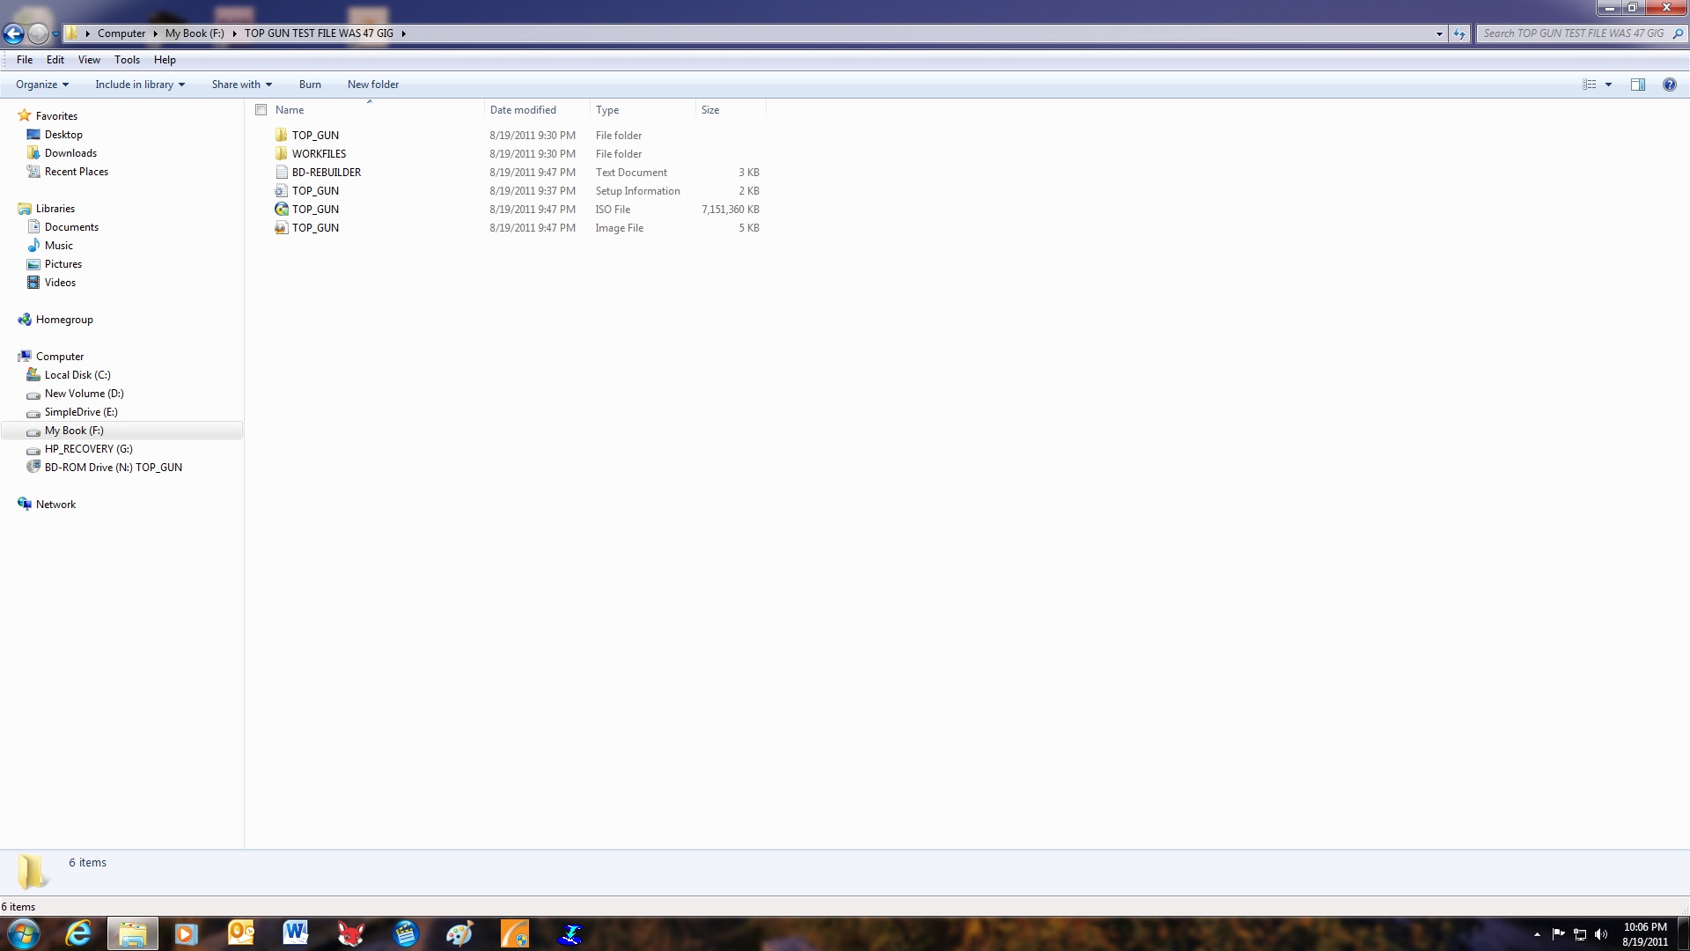Open the Music library
This screenshot has width=1690, height=951.
point(59,246)
